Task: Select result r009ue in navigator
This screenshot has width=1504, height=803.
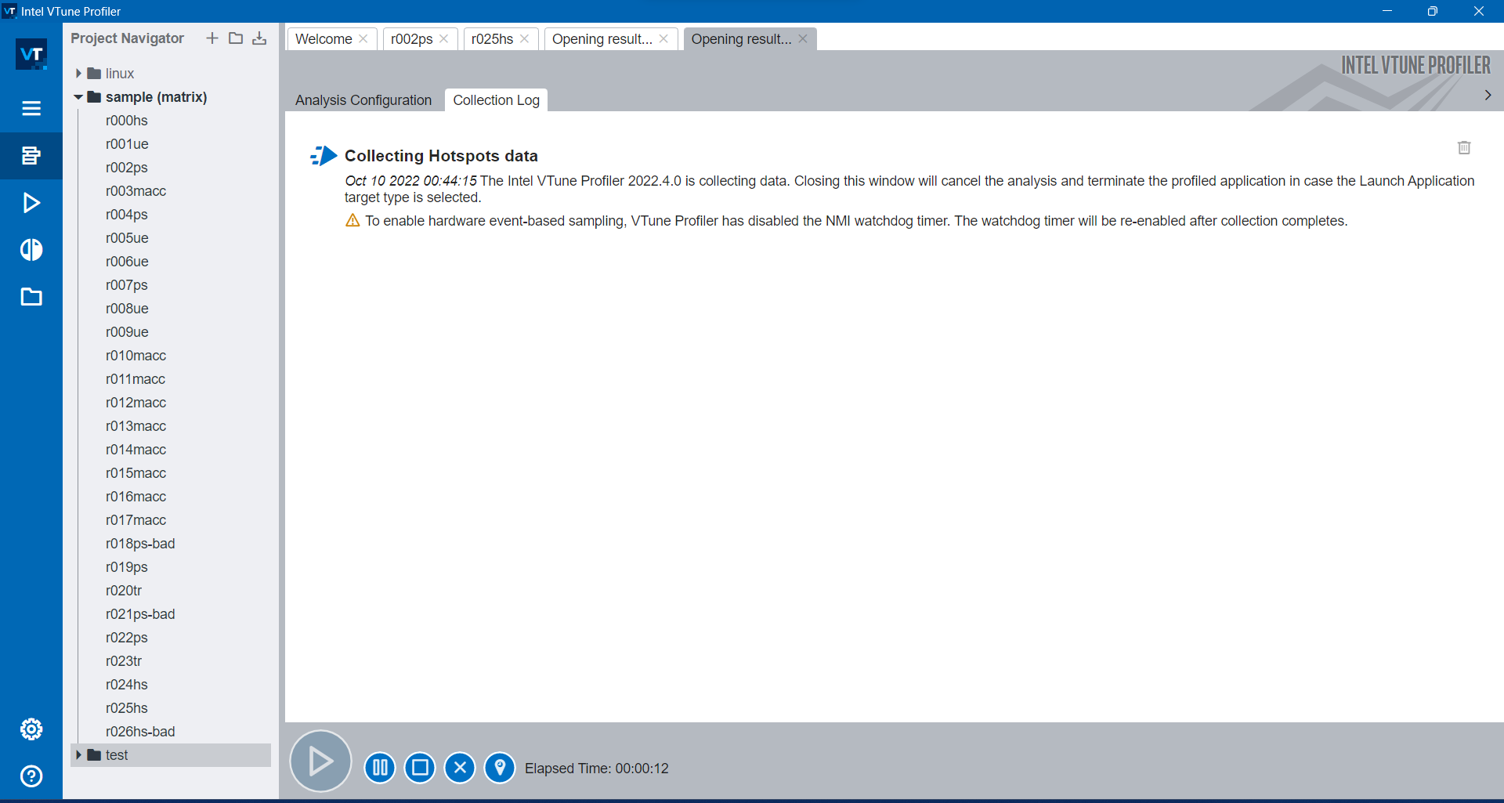Action: coord(127,332)
